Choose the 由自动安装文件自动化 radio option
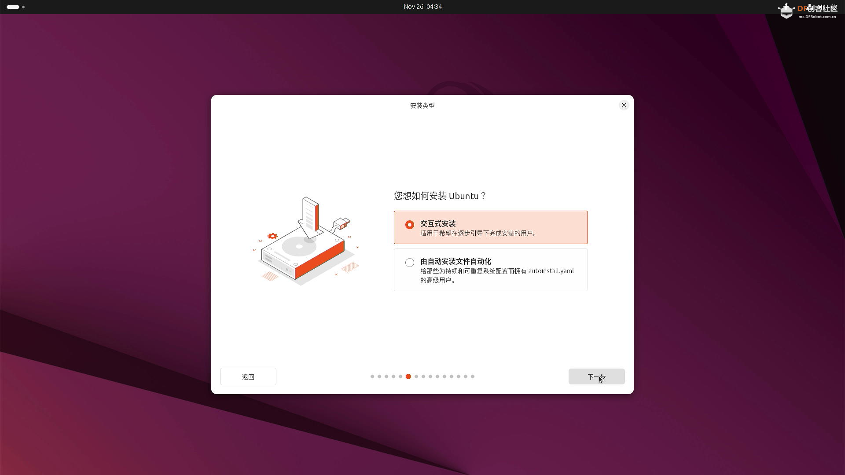This screenshot has height=475, width=845. click(410, 263)
